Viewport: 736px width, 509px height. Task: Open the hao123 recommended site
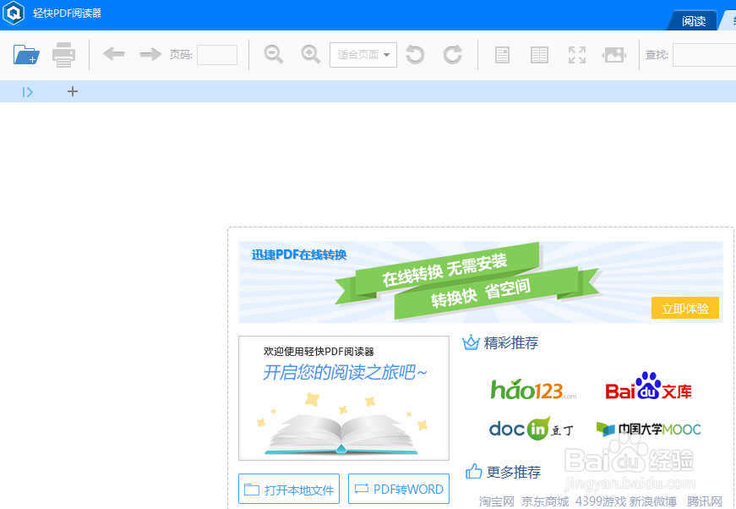[533, 389]
